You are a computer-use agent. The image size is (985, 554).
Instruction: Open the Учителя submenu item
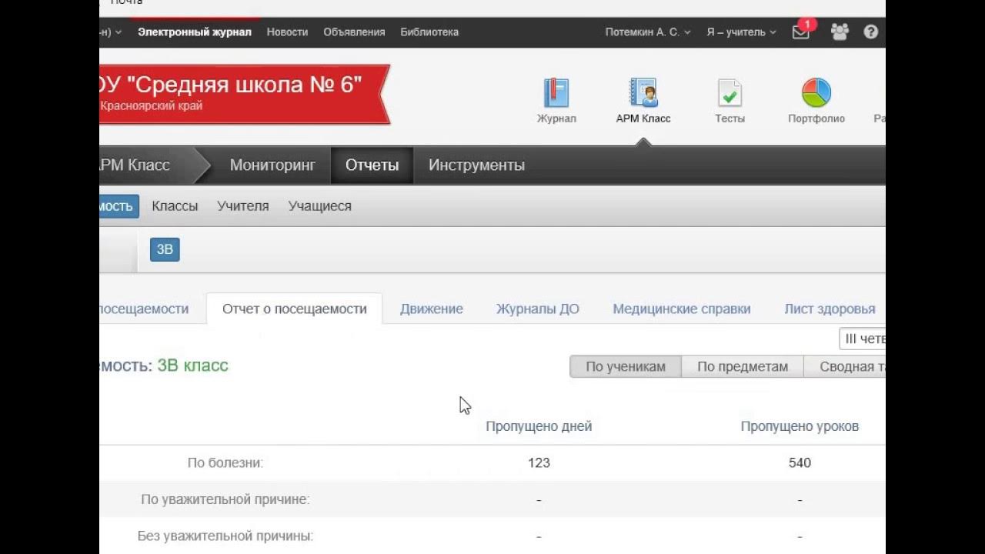[243, 206]
